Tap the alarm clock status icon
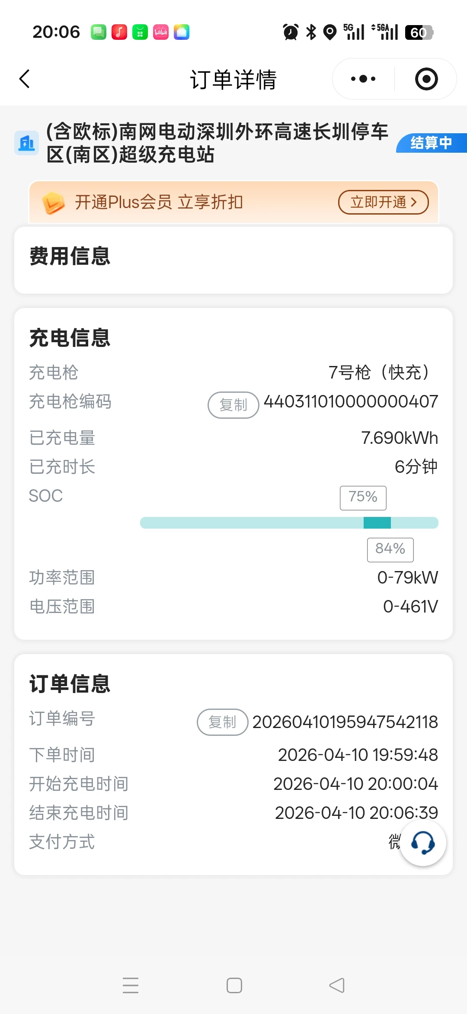The image size is (467, 1014). pyautogui.click(x=291, y=32)
